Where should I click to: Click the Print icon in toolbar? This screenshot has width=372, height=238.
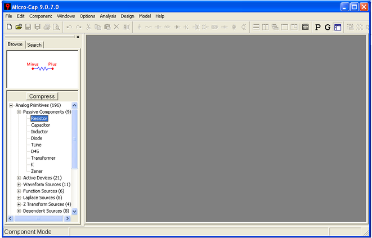point(47,27)
